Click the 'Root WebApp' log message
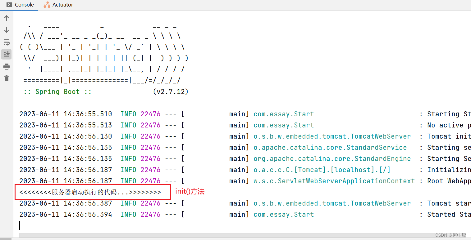 449,181
